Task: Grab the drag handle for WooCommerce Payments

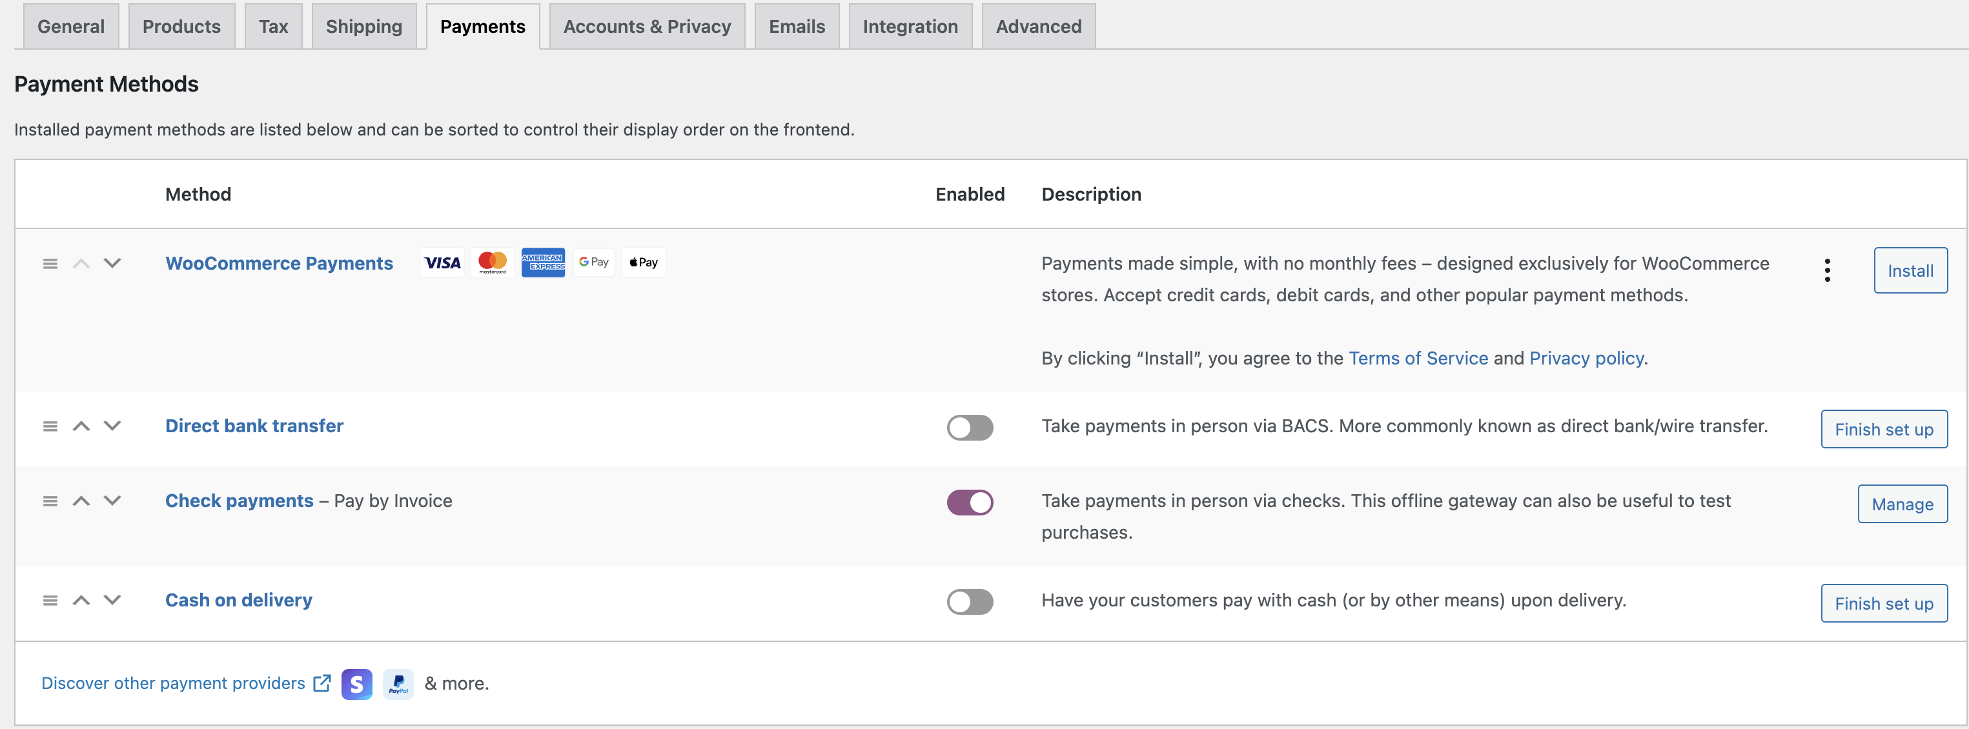Action: tap(50, 264)
